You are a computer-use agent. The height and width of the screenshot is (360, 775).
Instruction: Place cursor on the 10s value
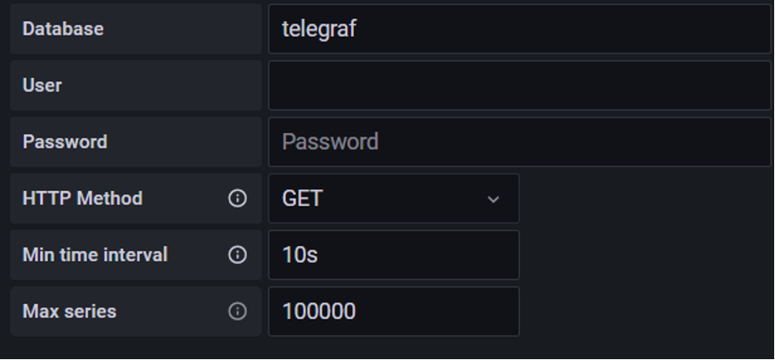[x=299, y=255]
